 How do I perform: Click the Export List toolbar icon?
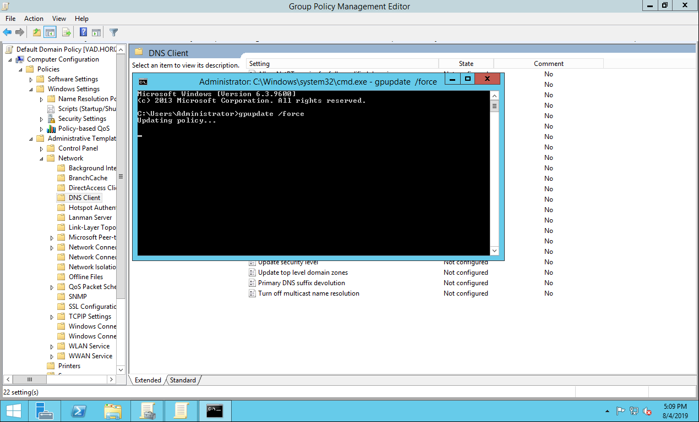click(67, 32)
